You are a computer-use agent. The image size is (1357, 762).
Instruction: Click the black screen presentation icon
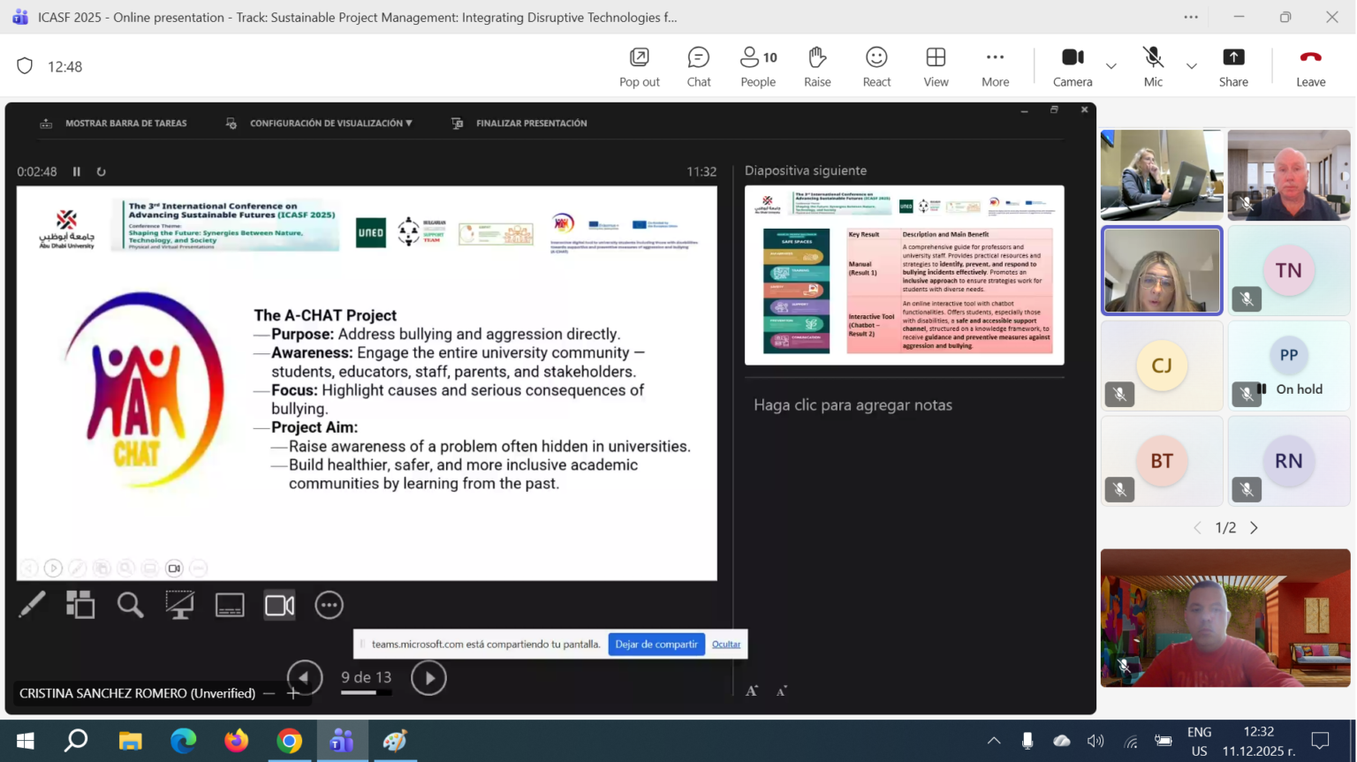tap(180, 605)
